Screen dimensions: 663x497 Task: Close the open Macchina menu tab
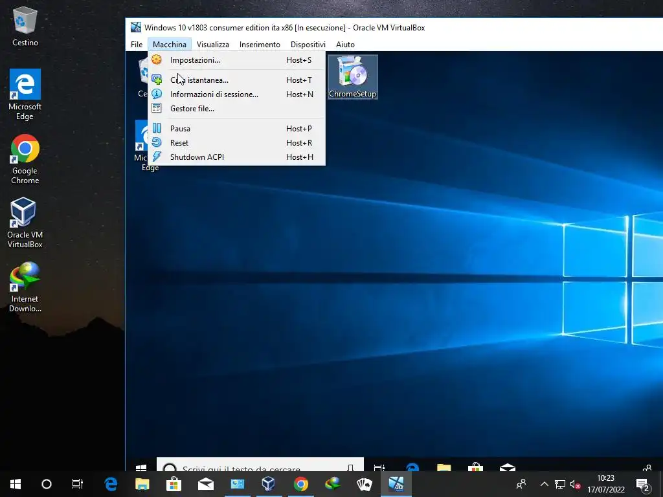coord(170,45)
